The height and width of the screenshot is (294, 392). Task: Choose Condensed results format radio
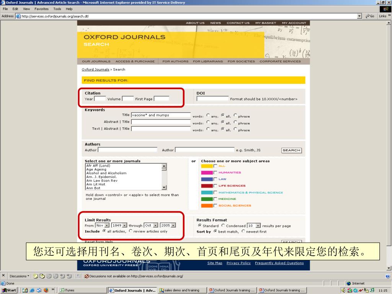223,225
